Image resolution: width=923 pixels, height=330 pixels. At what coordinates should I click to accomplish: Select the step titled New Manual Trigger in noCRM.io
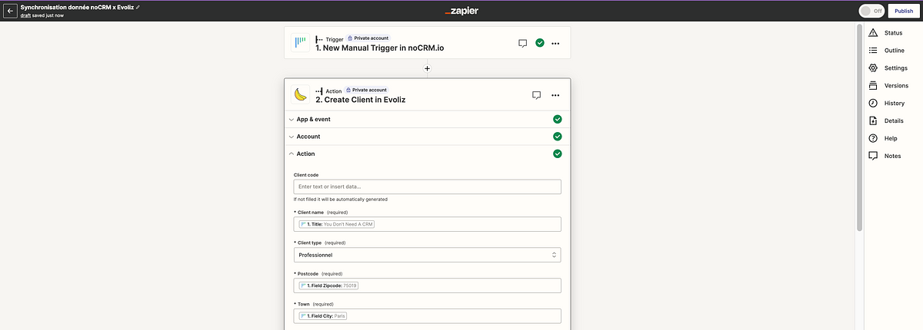point(380,48)
